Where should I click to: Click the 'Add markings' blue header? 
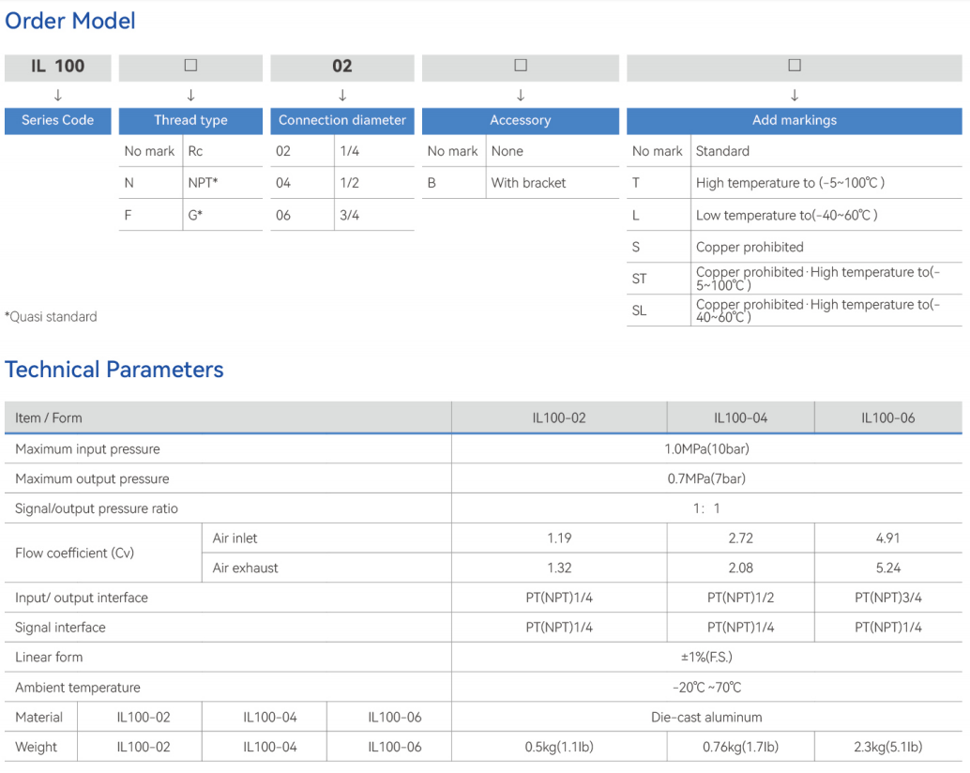point(795,121)
